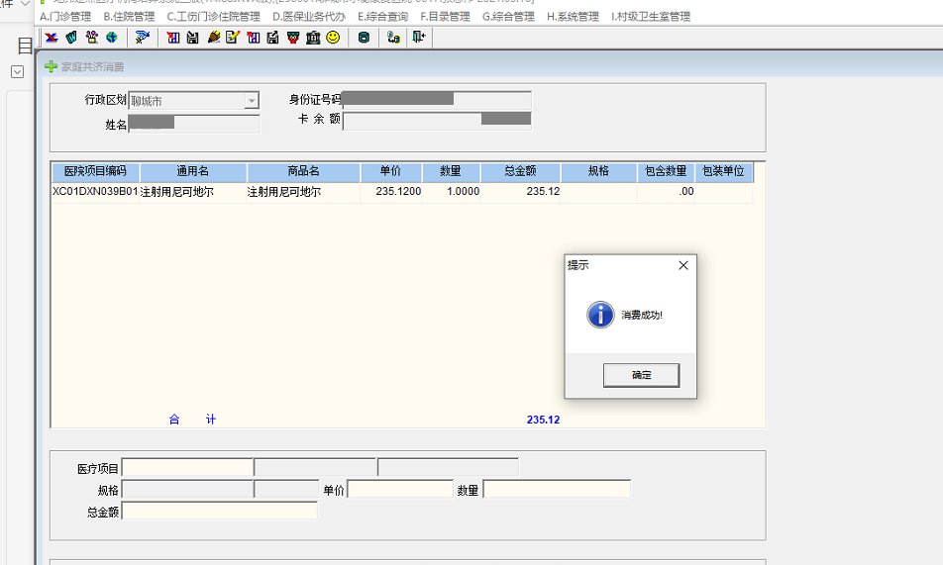
Task: Open the H.系统管理 menu
Action: [573, 17]
